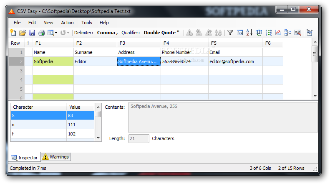
Task: Click the F5 column header
Action: tap(235, 43)
